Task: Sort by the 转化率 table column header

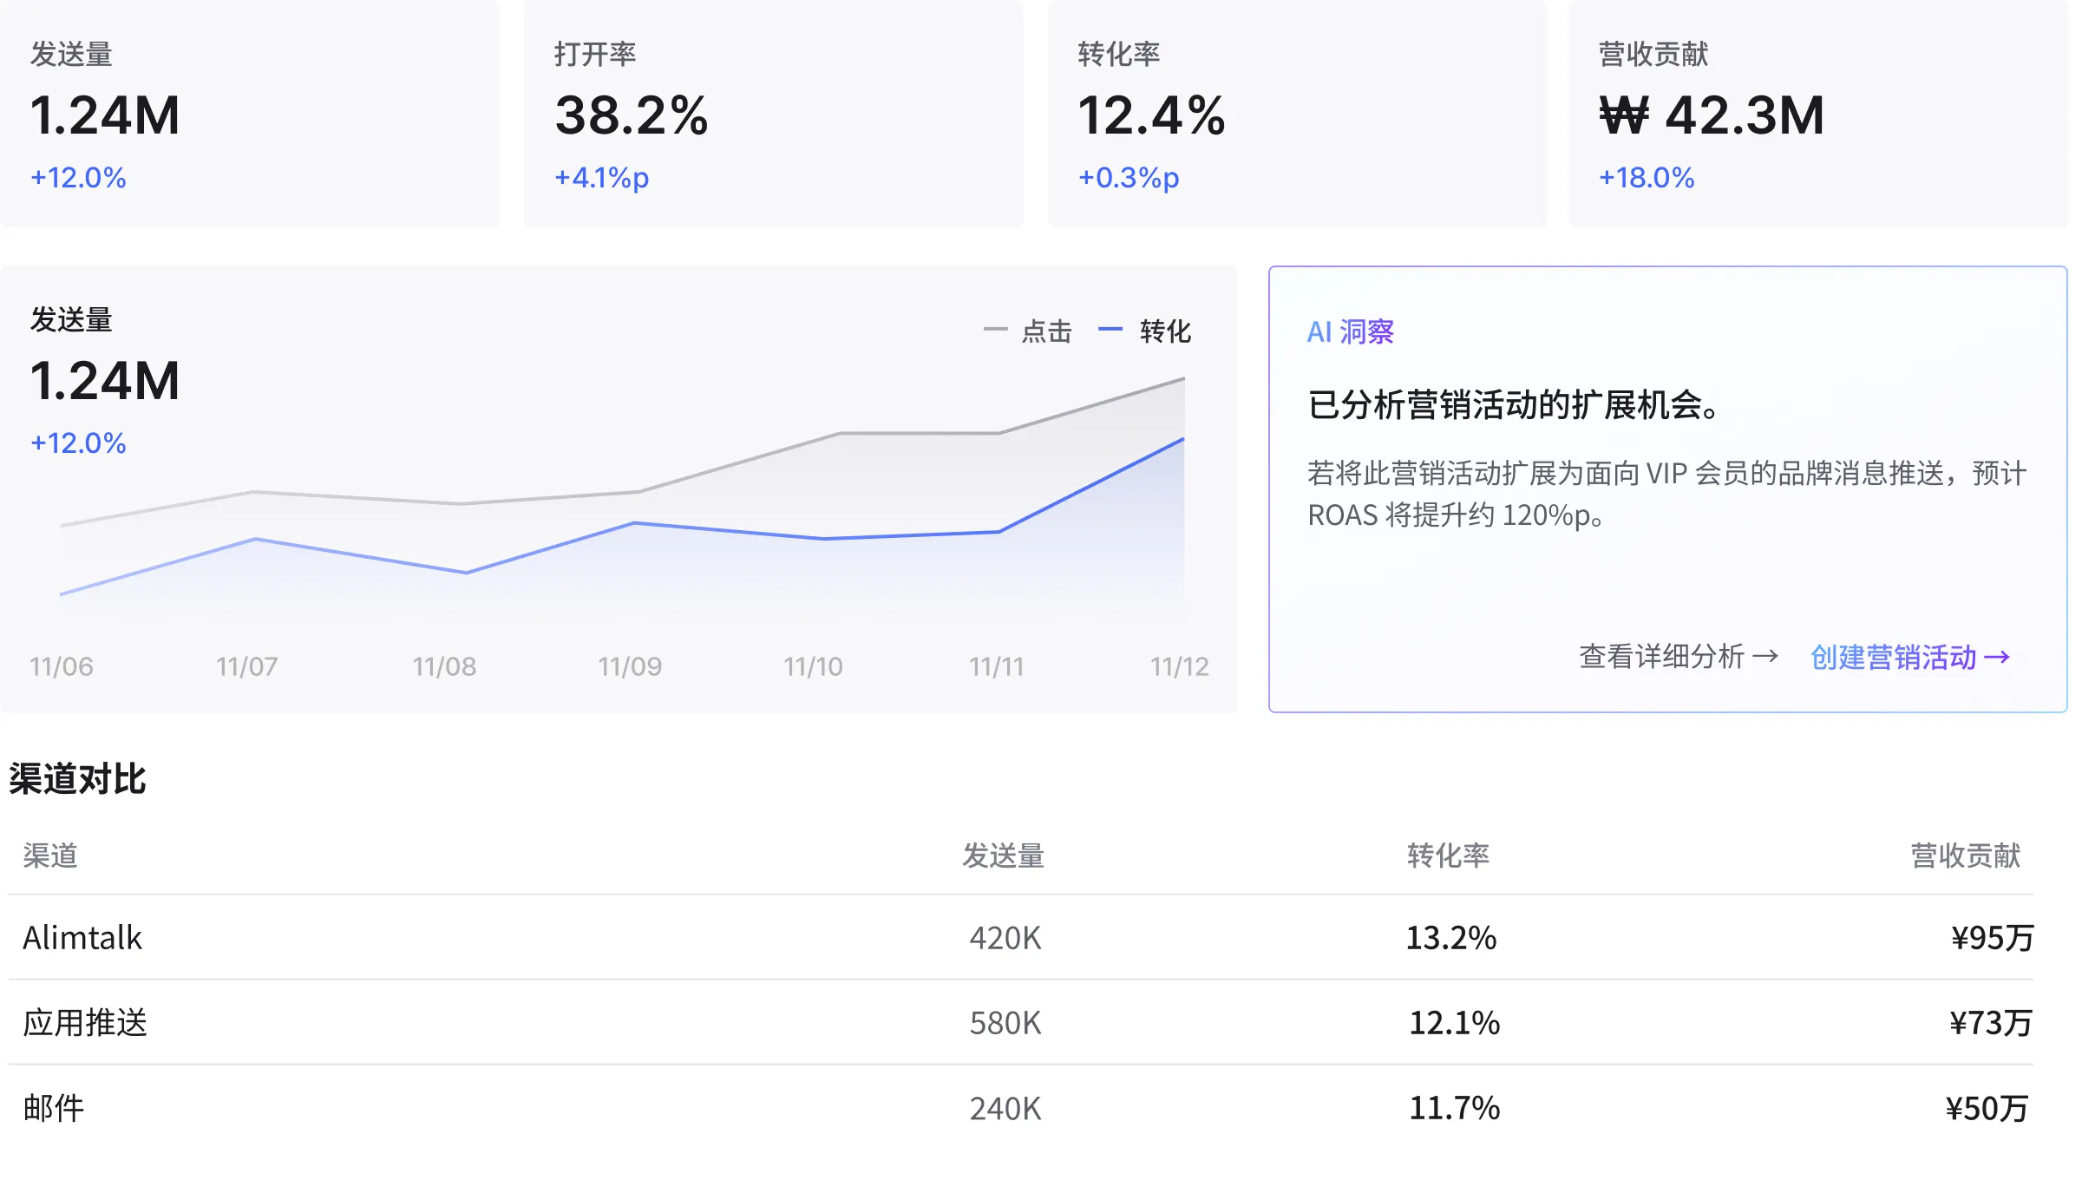Action: click(1448, 855)
